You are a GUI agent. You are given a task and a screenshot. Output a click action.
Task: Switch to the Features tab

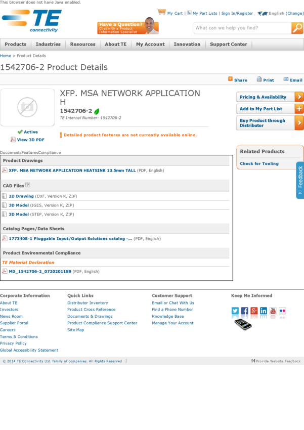coord(30,152)
